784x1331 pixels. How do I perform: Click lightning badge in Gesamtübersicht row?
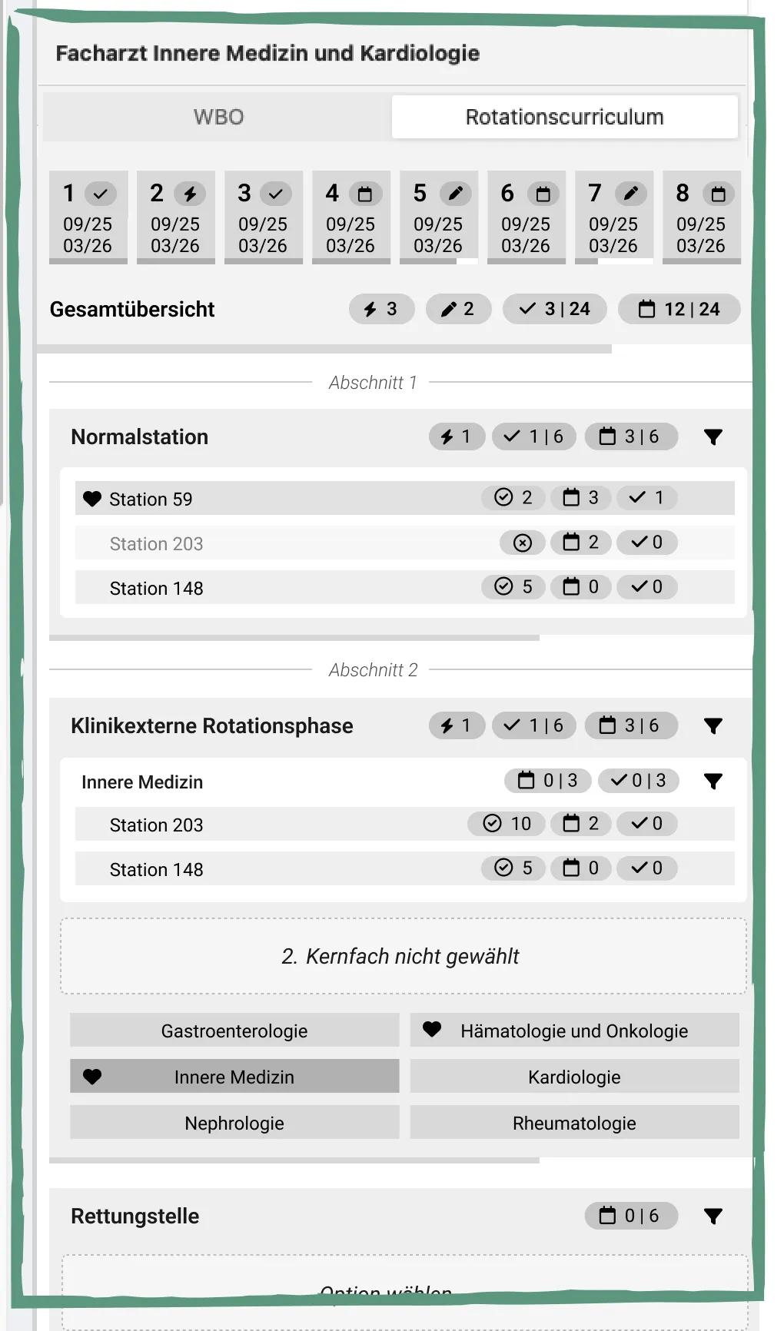coord(381,309)
